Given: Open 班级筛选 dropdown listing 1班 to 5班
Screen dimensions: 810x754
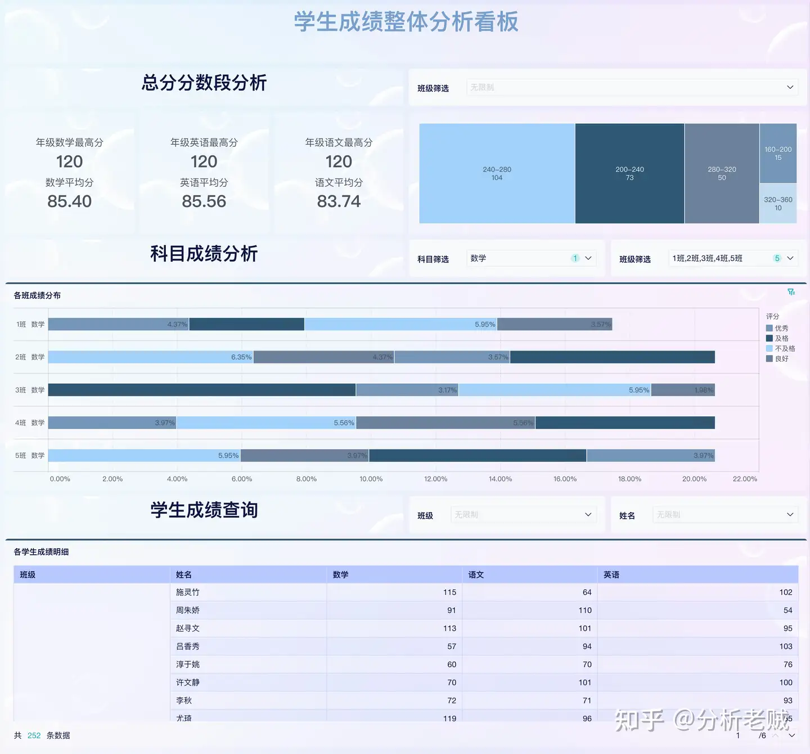Looking at the screenshot, I should click(733, 258).
